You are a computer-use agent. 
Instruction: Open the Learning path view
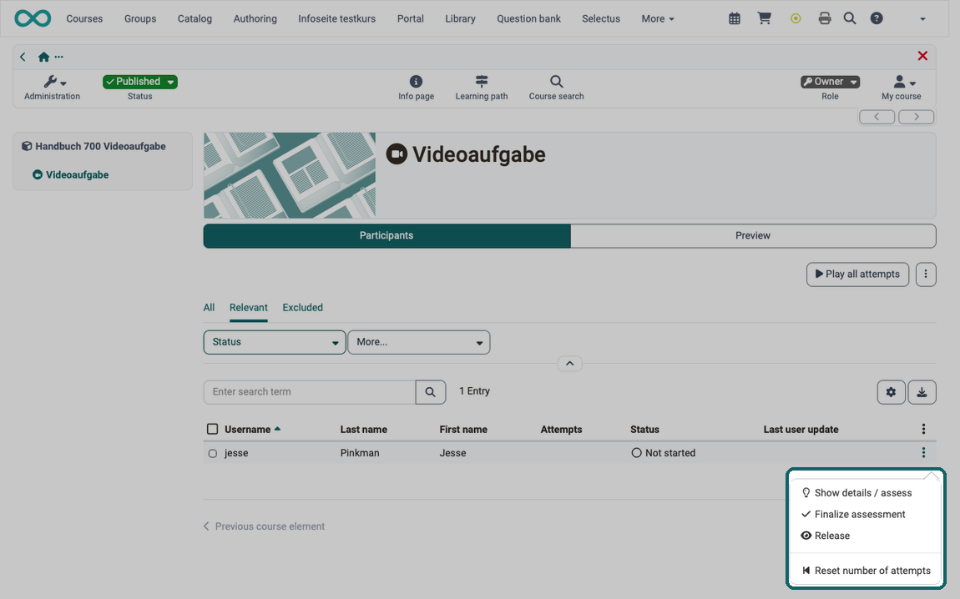[481, 88]
